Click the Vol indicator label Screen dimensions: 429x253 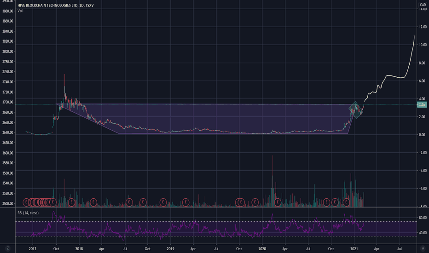click(20, 11)
